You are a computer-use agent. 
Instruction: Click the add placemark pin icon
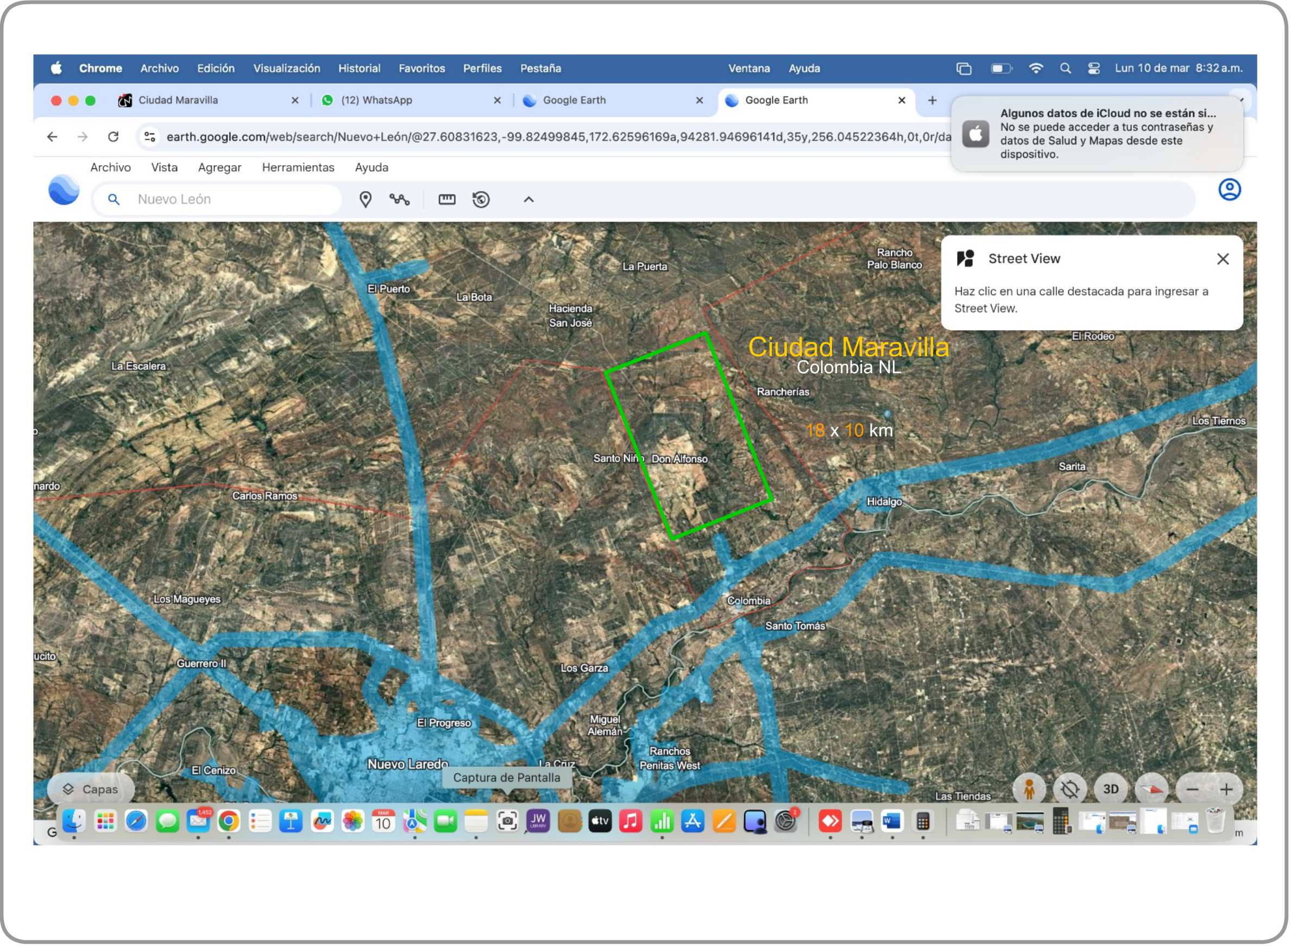point(366,199)
